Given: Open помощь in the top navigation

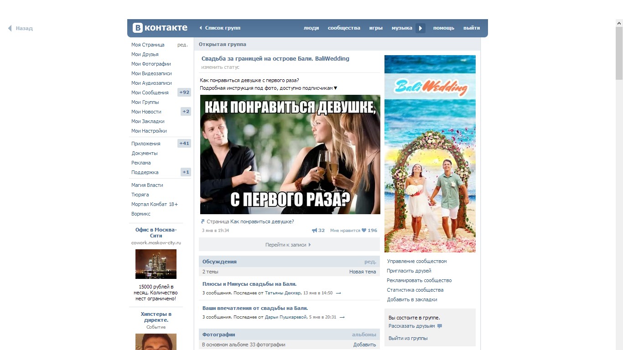Looking at the screenshot, I should [x=444, y=28].
